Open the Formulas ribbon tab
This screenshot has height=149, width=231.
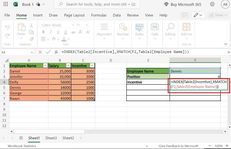tap(99, 15)
